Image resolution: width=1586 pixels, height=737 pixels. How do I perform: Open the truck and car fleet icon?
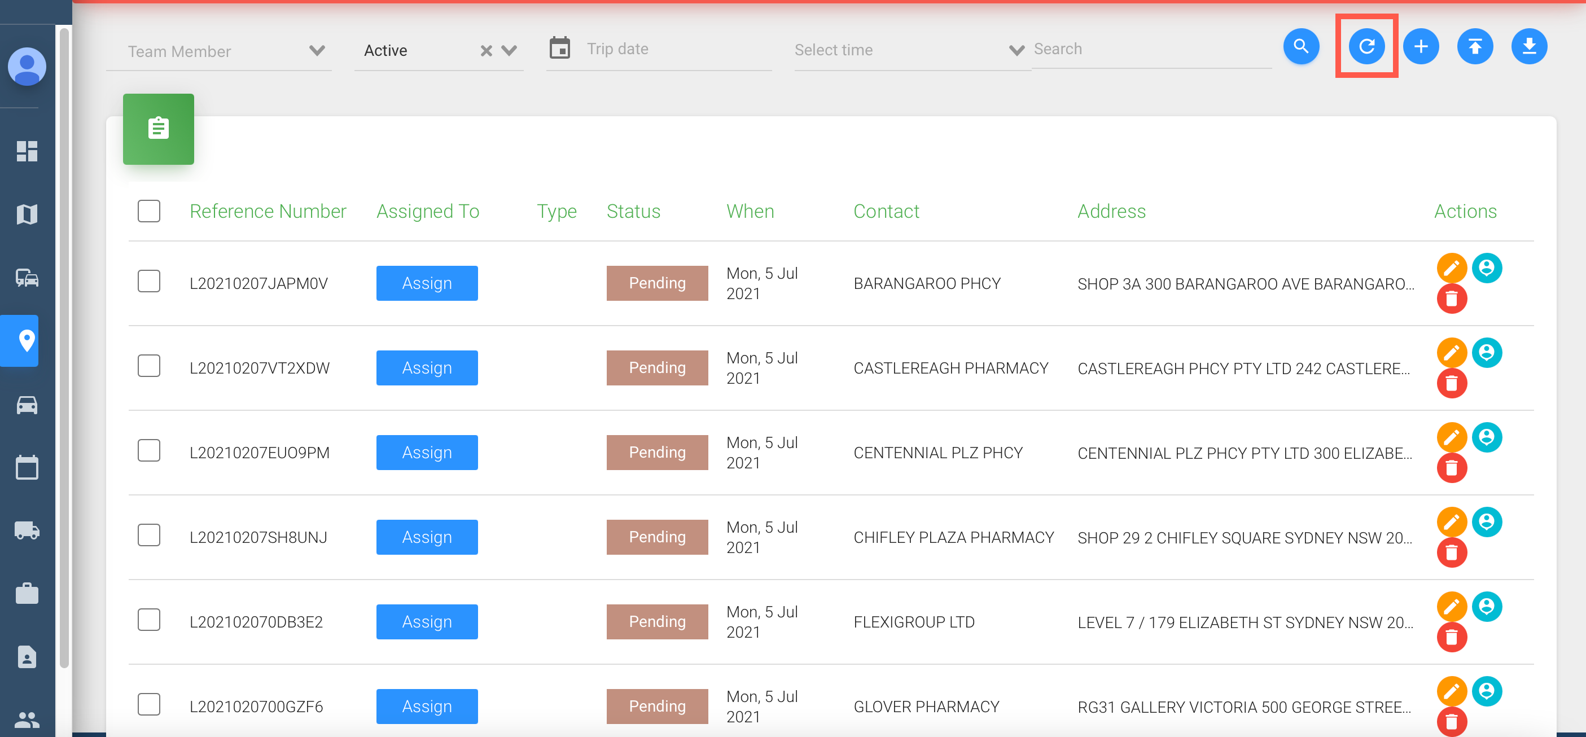(x=27, y=278)
